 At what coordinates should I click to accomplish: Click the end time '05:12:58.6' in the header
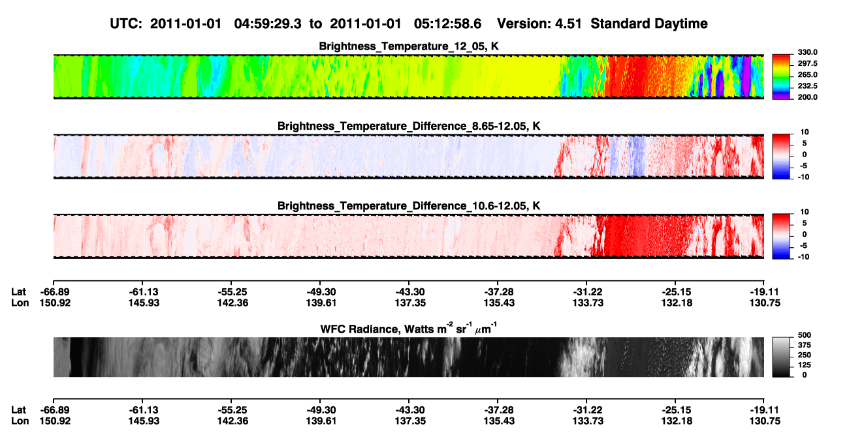tap(447, 24)
